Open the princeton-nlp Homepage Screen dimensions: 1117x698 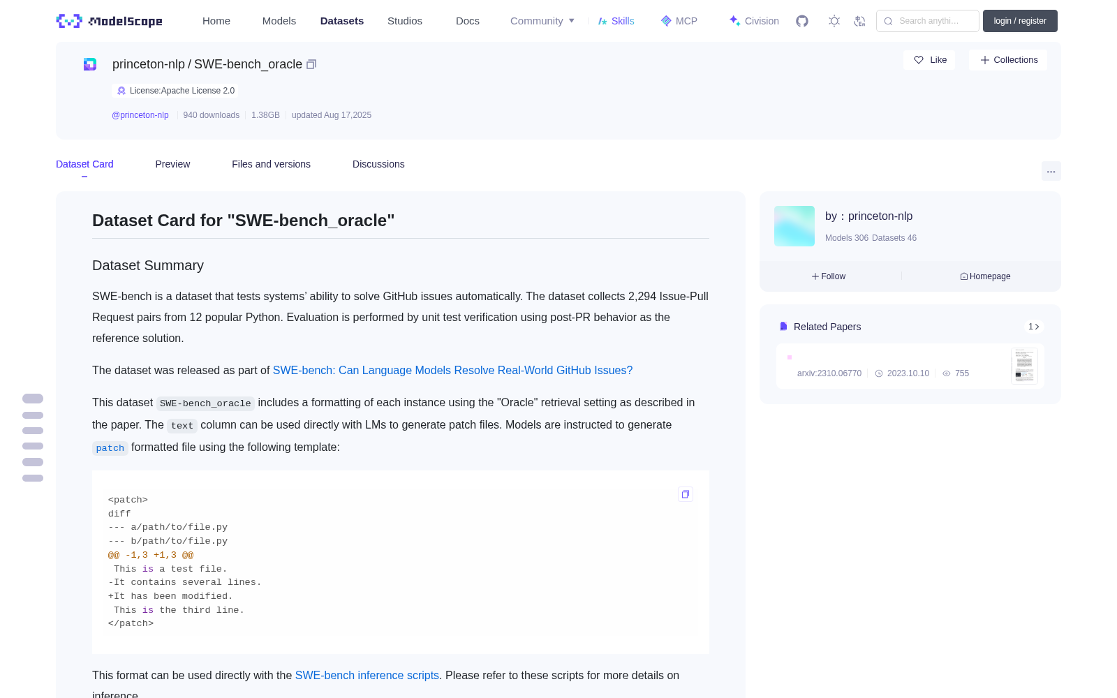coord(985,276)
